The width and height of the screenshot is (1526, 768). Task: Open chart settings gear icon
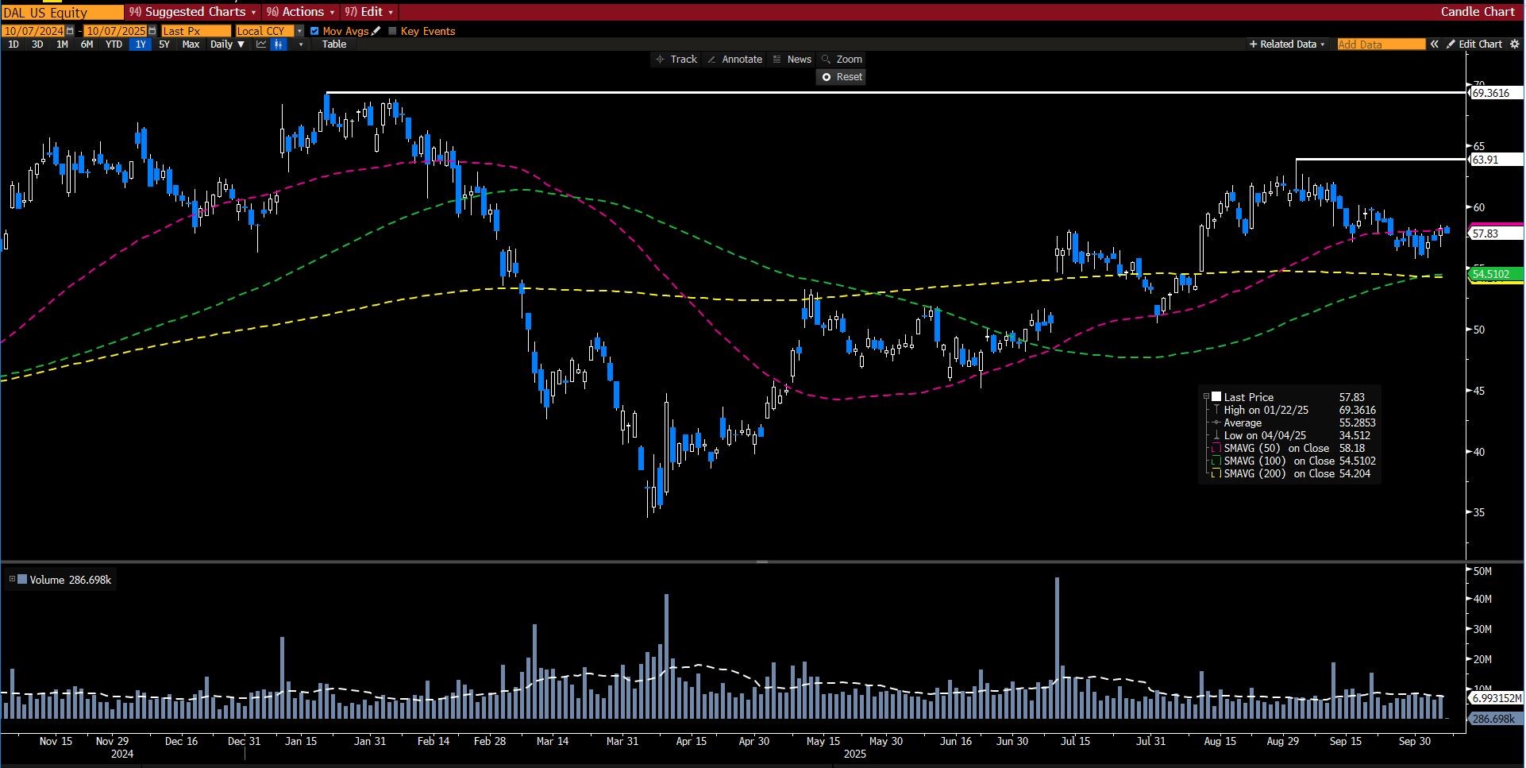click(x=1514, y=44)
